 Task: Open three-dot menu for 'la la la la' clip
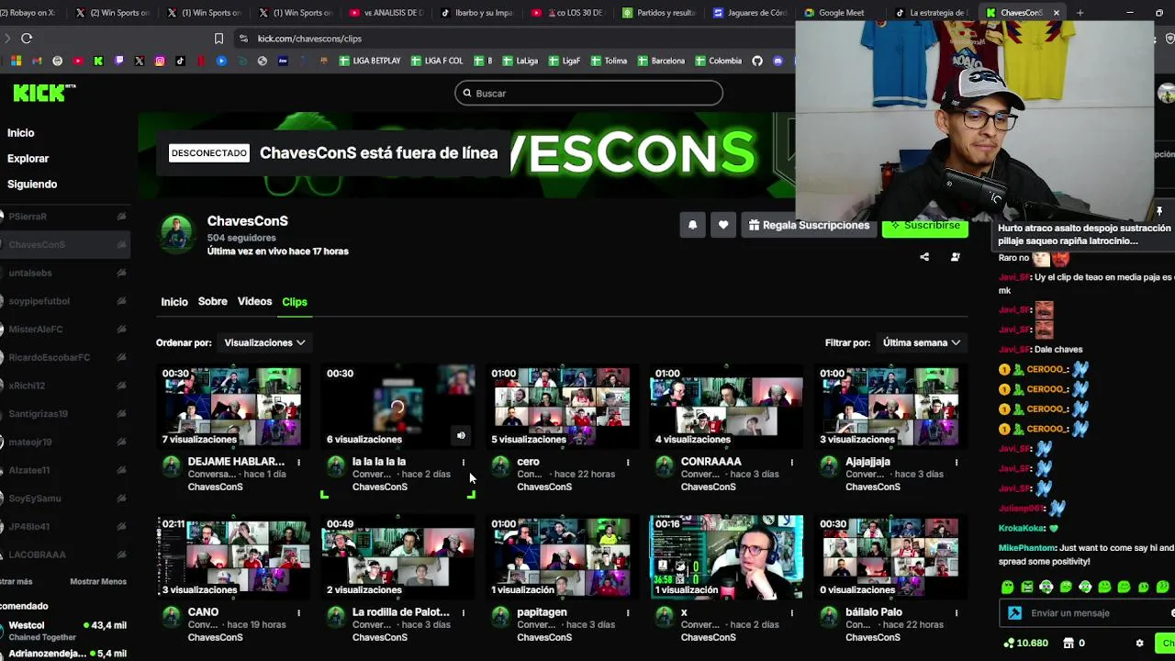463,462
